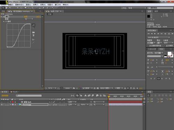Open the Window (窗口) menu
This screenshot has width=174, height=130.
pyautogui.click(x=58, y=5)
